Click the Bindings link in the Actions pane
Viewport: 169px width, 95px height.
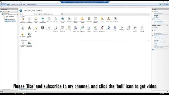157,17
